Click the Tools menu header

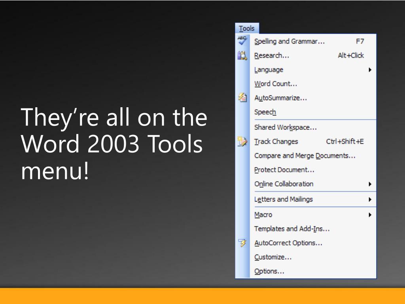(247, 28)
